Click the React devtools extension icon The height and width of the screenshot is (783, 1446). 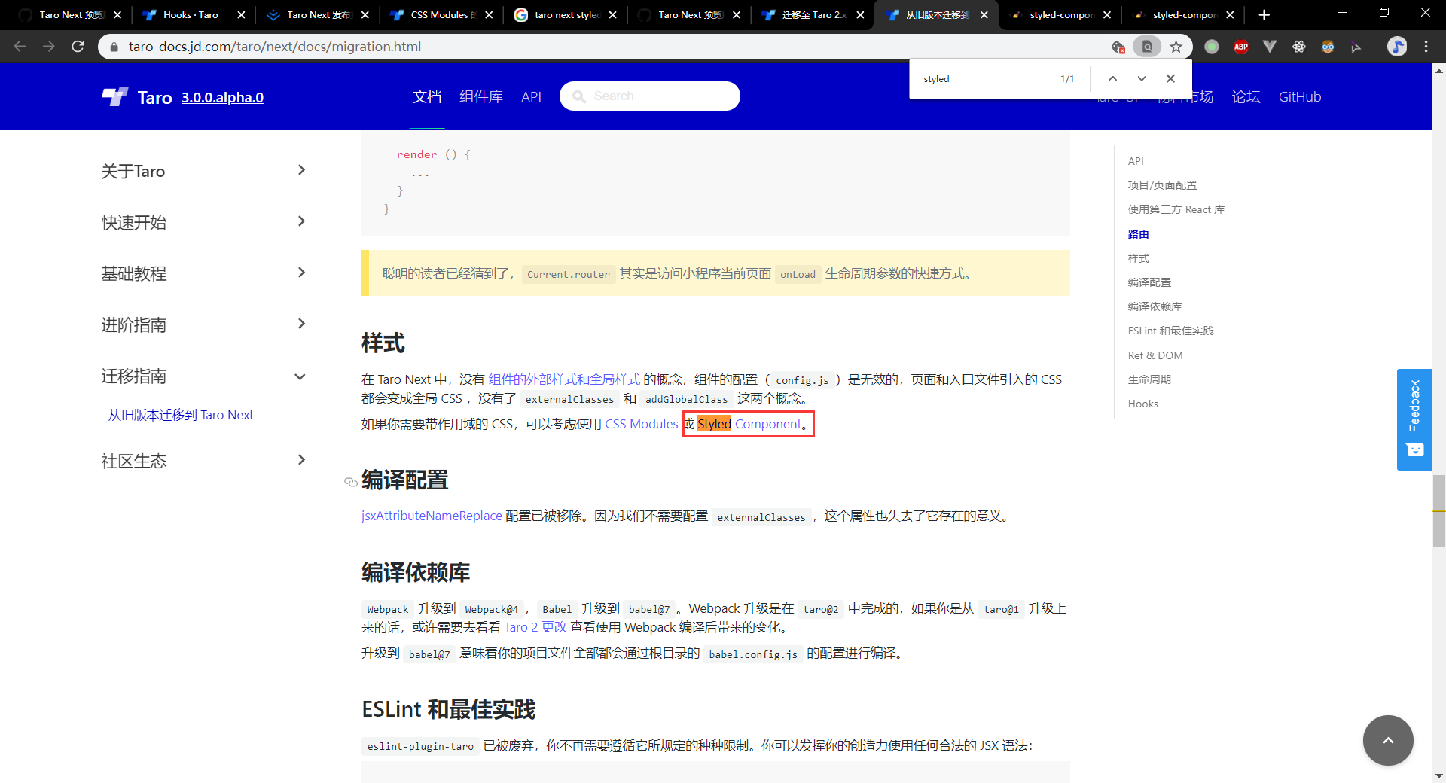[x=1299, y=47]
